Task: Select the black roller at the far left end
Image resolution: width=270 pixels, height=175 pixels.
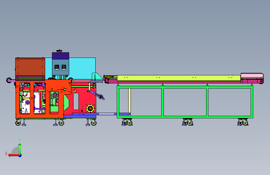Action: point(9,80)
